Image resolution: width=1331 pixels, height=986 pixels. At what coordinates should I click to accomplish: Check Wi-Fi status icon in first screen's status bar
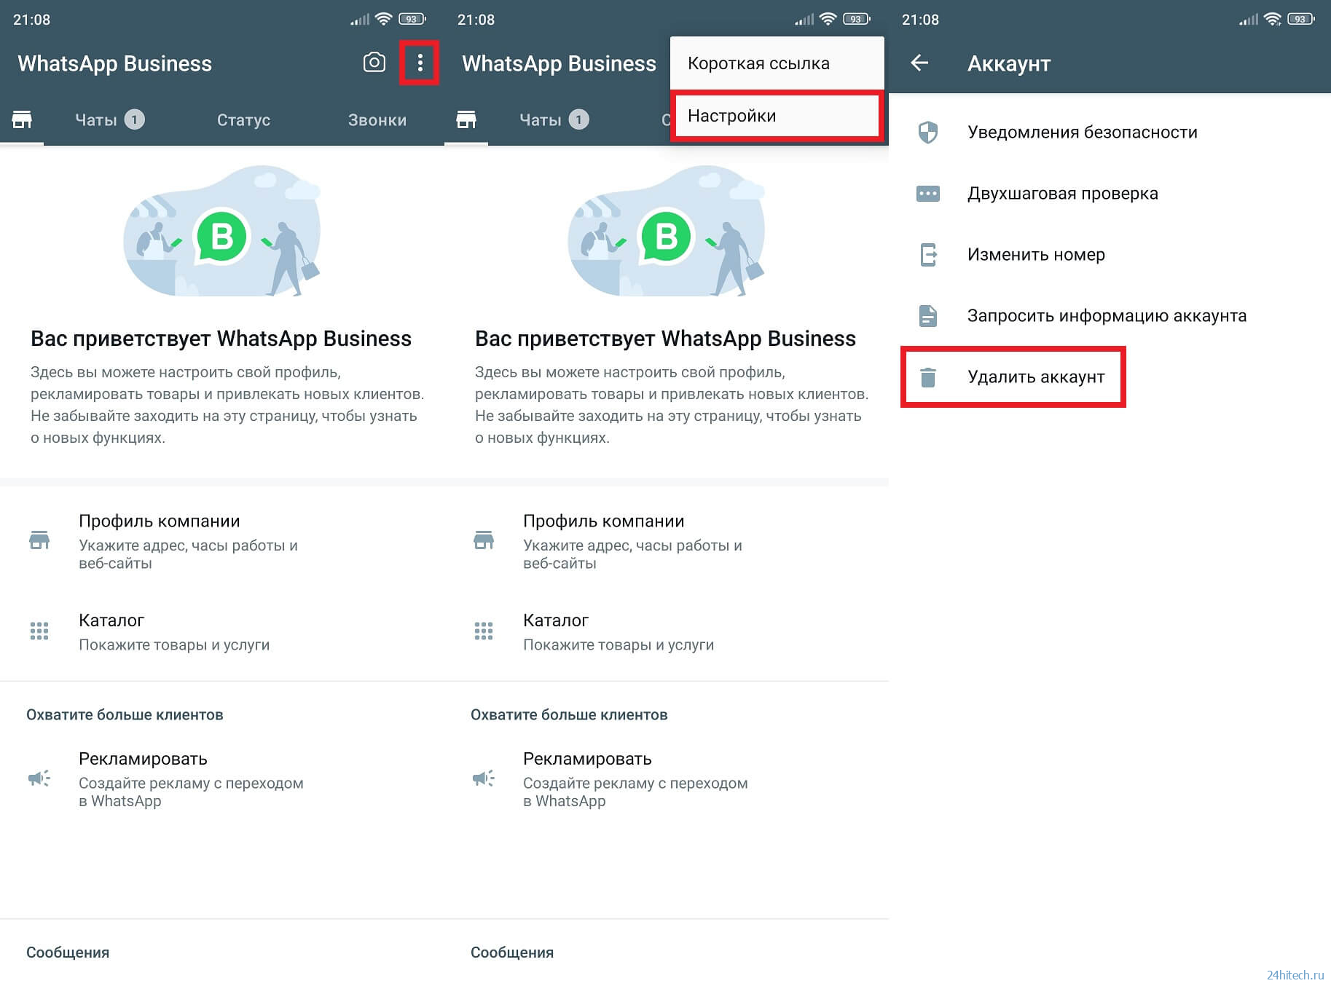(x=383, y=20)
